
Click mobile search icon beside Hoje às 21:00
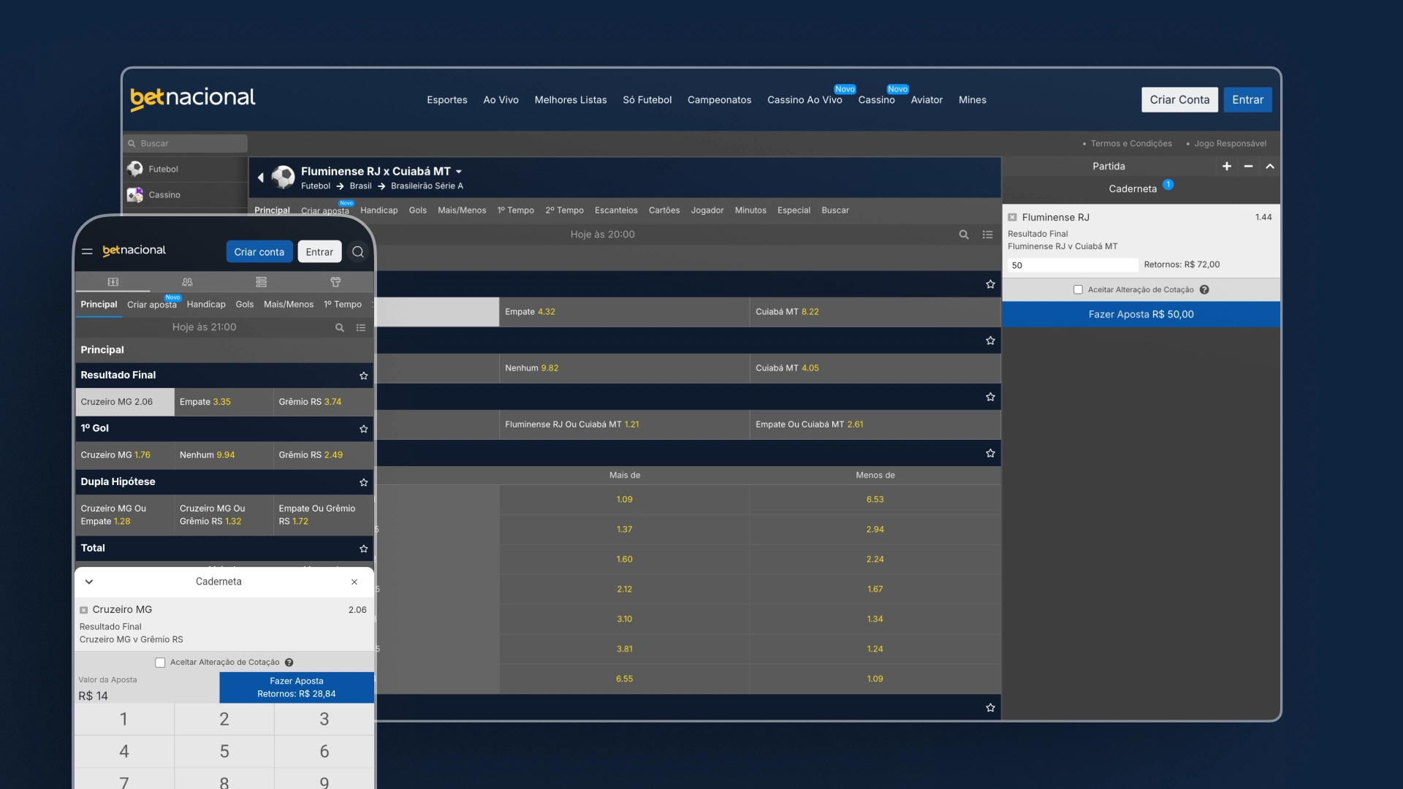[x=339, y=328]
